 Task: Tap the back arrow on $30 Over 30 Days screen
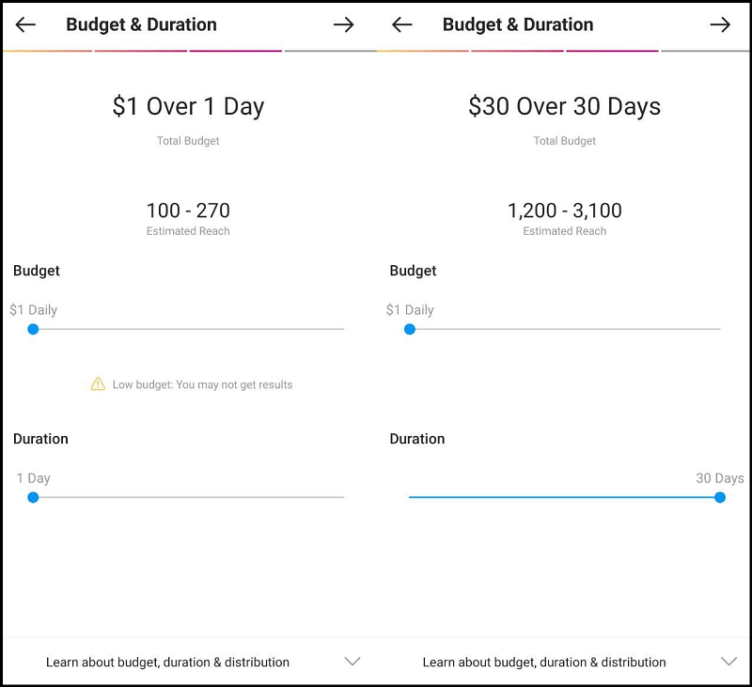(402, 24)
